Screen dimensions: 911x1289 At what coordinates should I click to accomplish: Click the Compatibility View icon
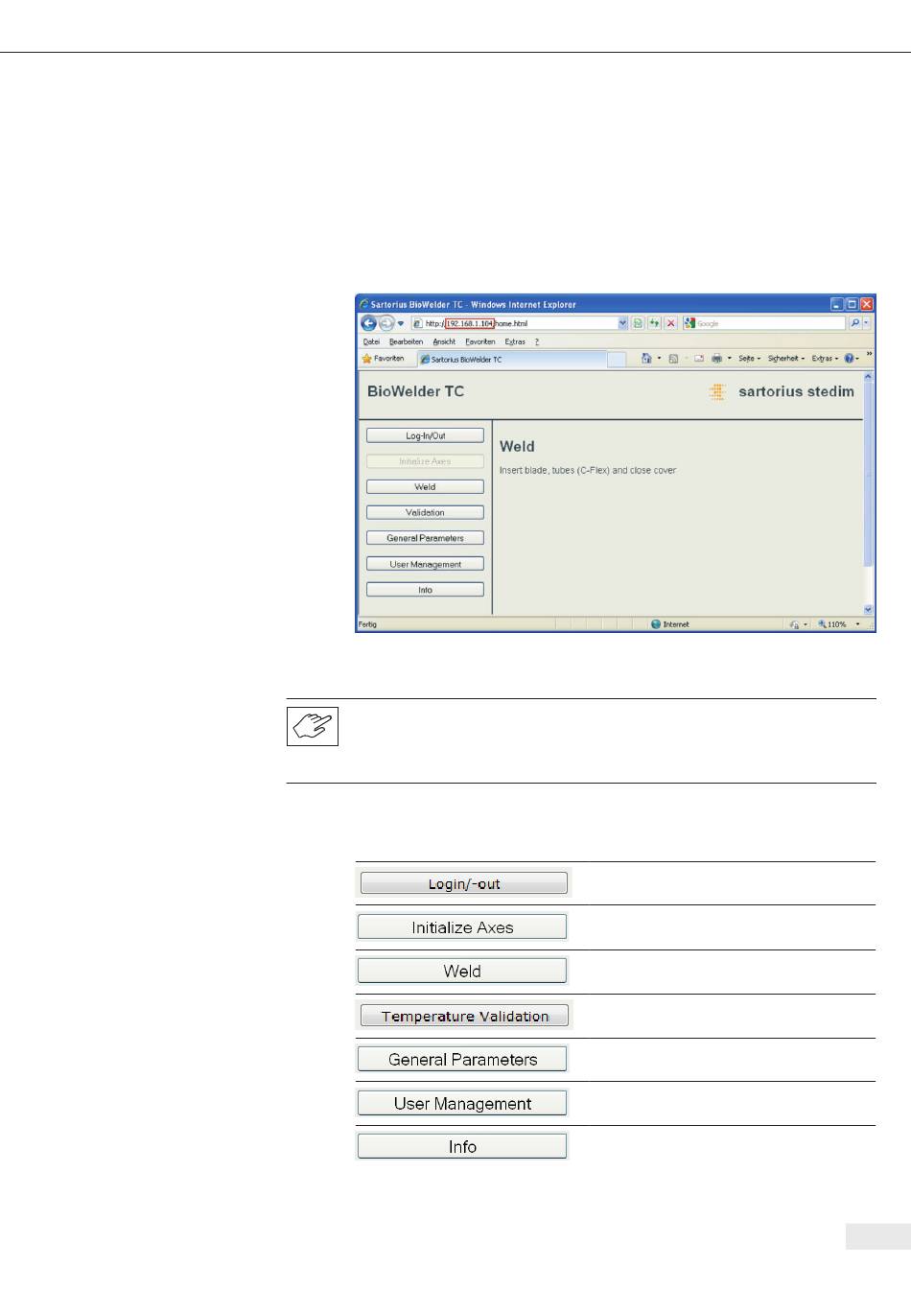(638, 324)
